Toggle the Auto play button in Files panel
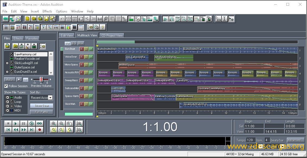The height and width of the screenshot is (158, 307). coord(10,80)
